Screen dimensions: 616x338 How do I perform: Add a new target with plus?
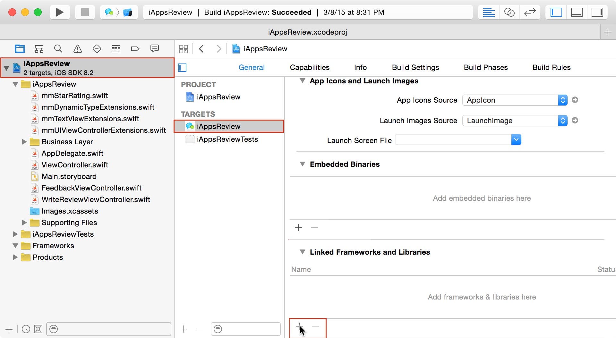point(183,329)
